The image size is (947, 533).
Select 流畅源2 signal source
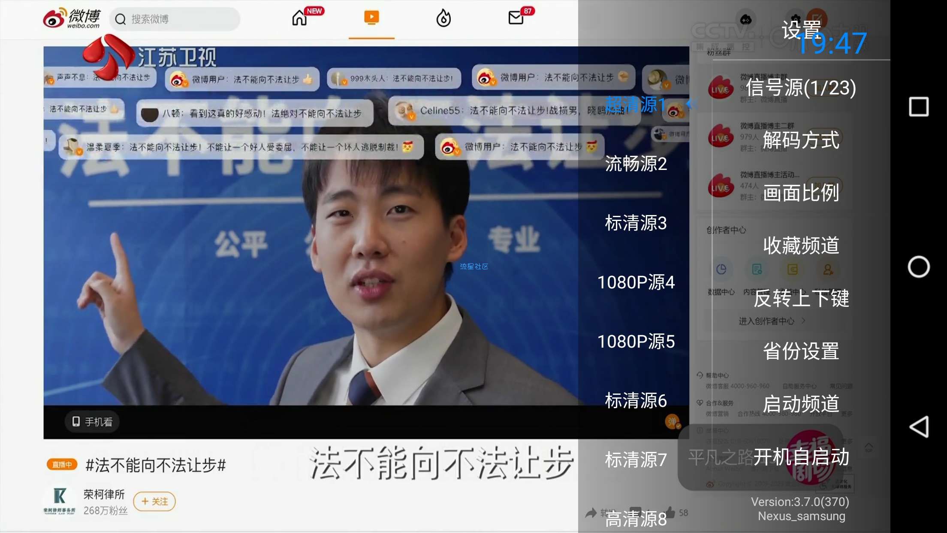(636, 164)
